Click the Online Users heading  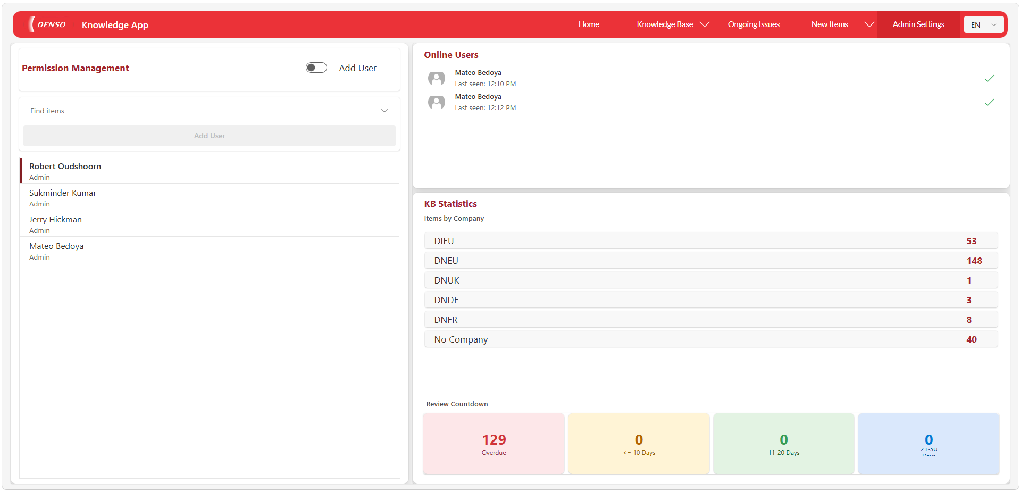coord(451,55)
